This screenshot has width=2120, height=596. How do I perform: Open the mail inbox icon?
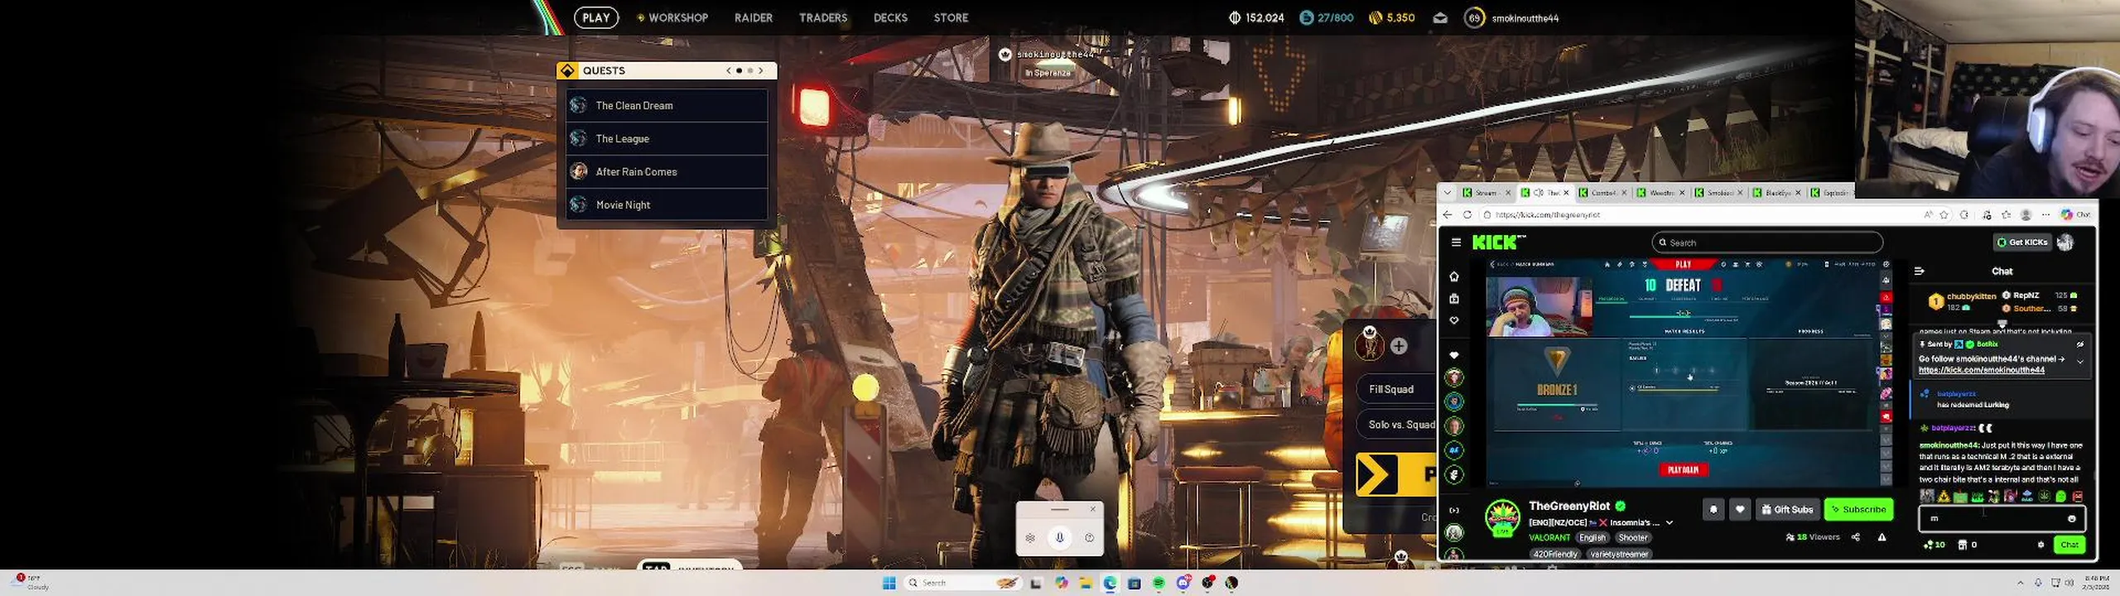click(1440, 17)
